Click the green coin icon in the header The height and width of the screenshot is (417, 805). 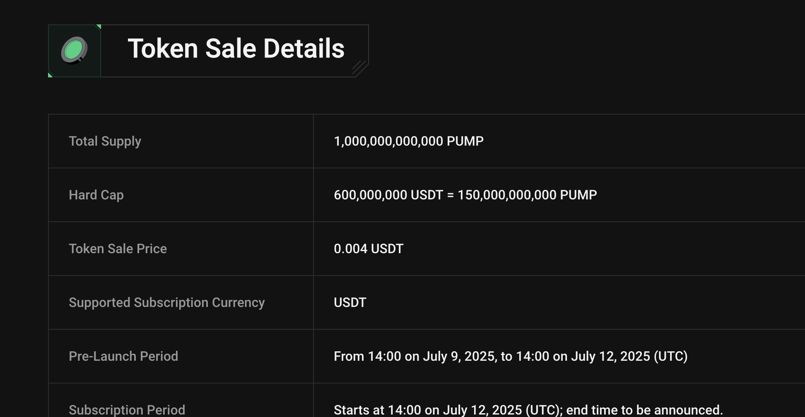tap(75, 50)
